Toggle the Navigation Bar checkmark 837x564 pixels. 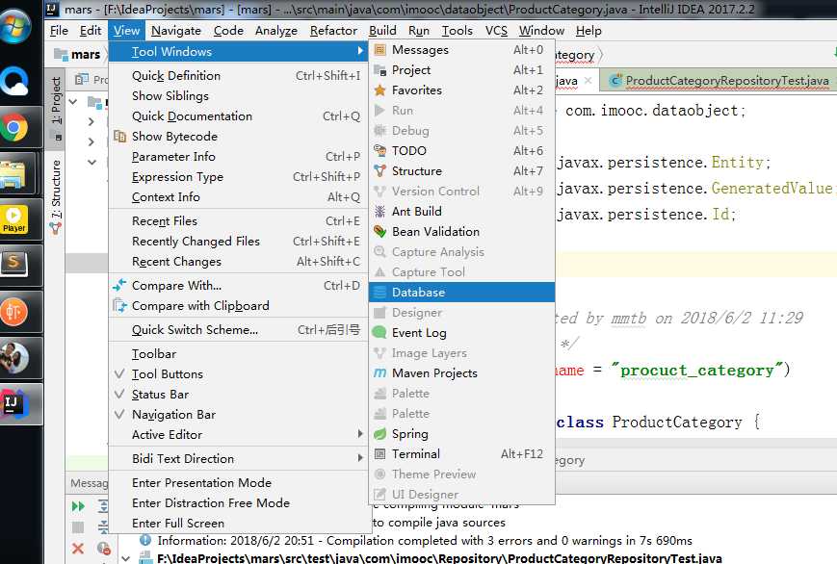pos(119,415)
